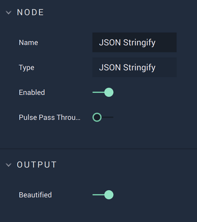Focus the Name field containing JSON Stringify
This screenshot has width=197, height=222.
click(134, 43)
